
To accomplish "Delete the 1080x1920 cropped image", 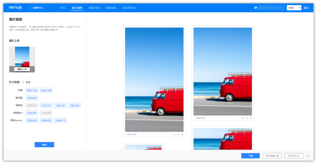I will pyautogui.click(x=182, y=134).
